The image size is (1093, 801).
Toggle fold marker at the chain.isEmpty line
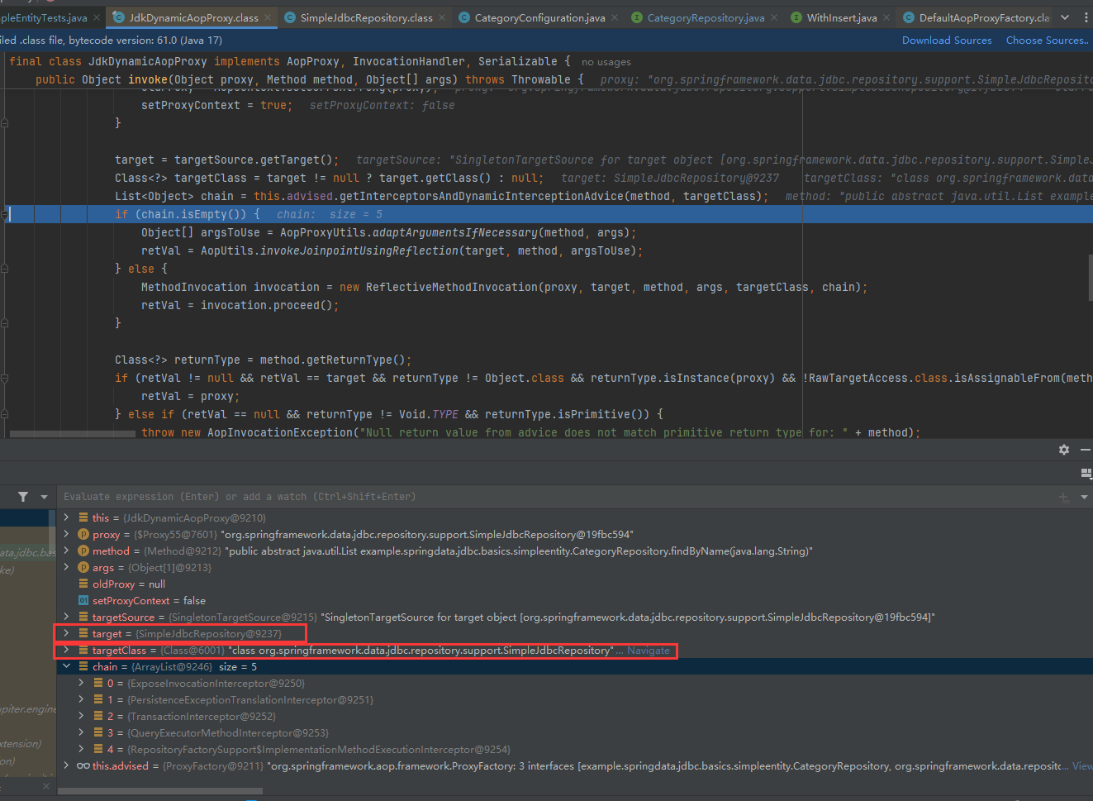pos(5,214)
